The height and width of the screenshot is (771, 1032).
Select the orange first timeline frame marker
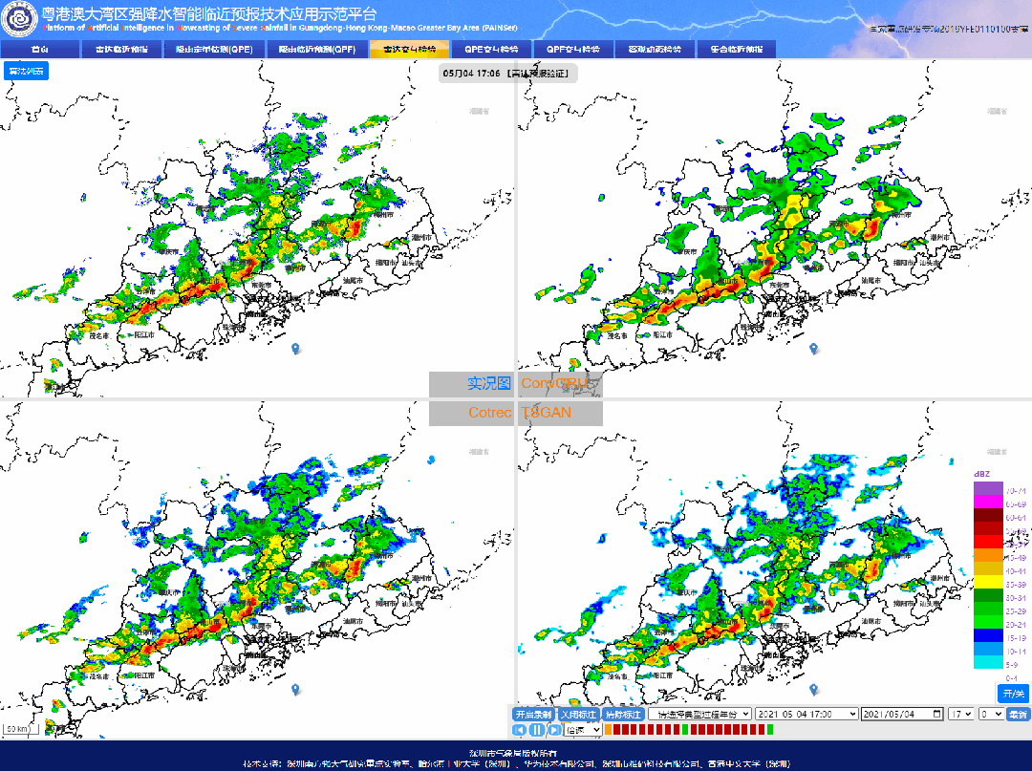(x=608, y=730)
